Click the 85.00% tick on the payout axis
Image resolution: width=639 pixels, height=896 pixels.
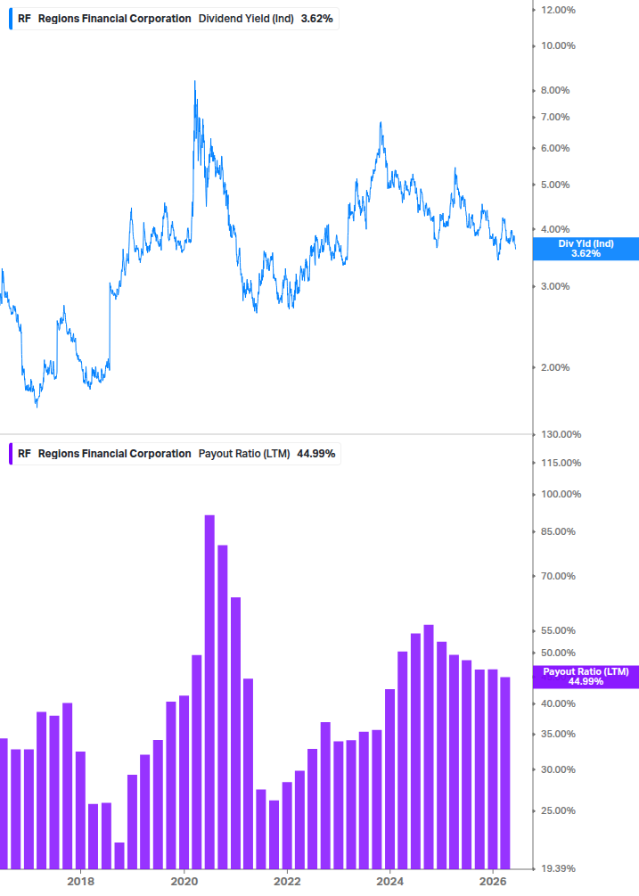tap(558, 531)
